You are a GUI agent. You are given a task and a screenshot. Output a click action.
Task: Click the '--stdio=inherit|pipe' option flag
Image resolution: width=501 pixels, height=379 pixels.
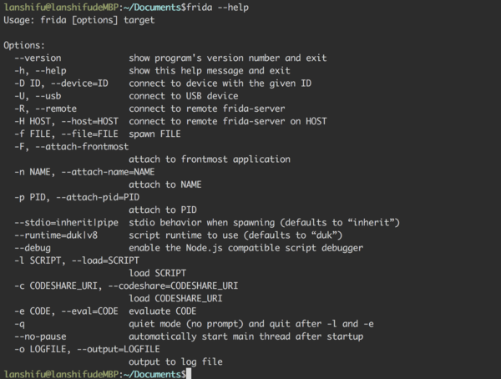coord(68,221)
